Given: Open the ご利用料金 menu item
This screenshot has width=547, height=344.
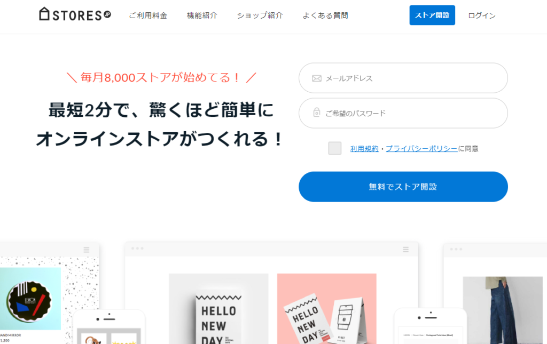Looking at the screenshot, I should tap(148, 15).
